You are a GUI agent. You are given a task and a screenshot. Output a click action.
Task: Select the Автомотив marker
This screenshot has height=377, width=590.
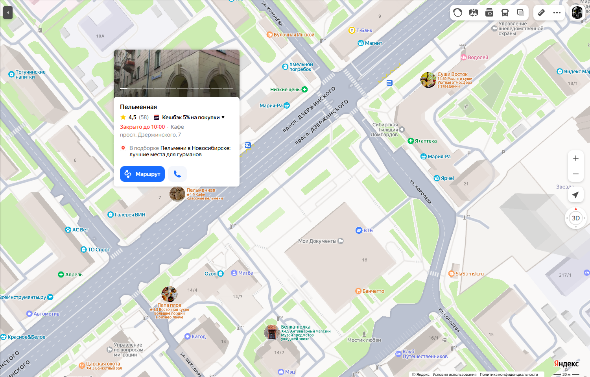pyautogui.click(x=29, y=314)
